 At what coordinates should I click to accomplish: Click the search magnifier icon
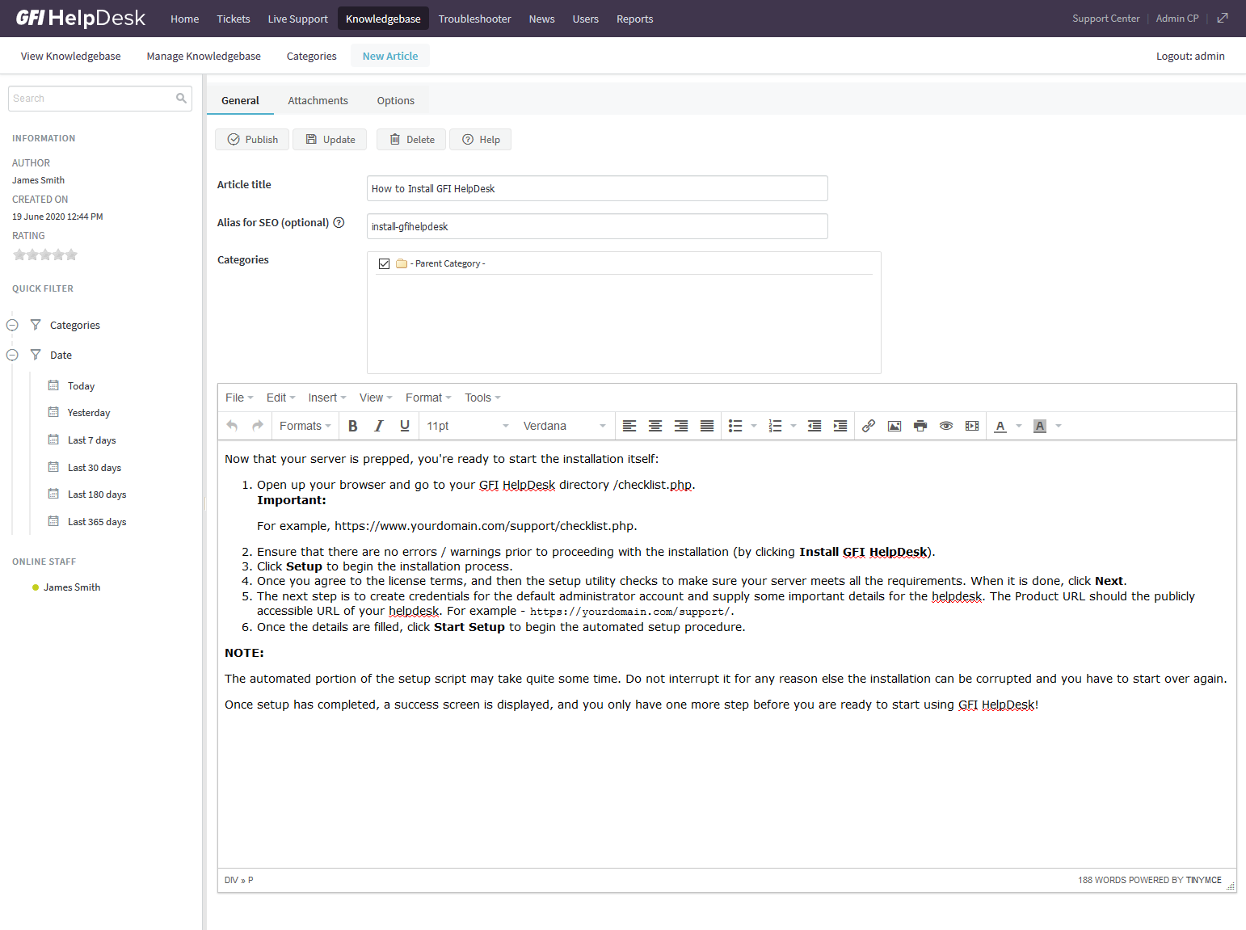click(x=181, y=99)
